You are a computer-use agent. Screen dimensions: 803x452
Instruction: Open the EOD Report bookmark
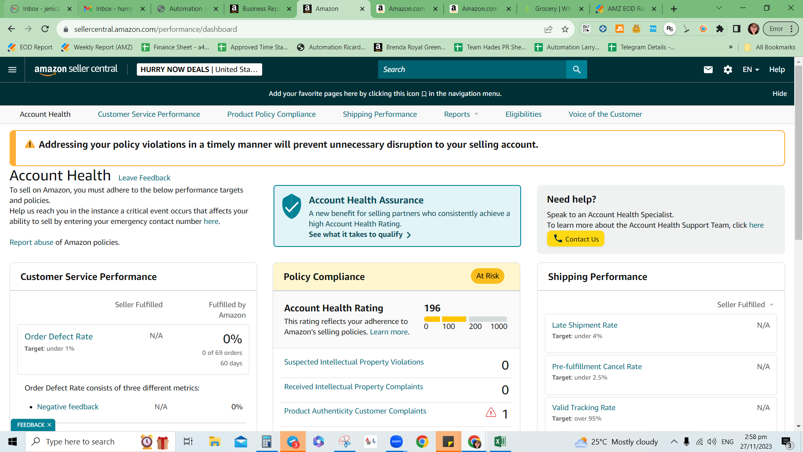click(31, 47)
